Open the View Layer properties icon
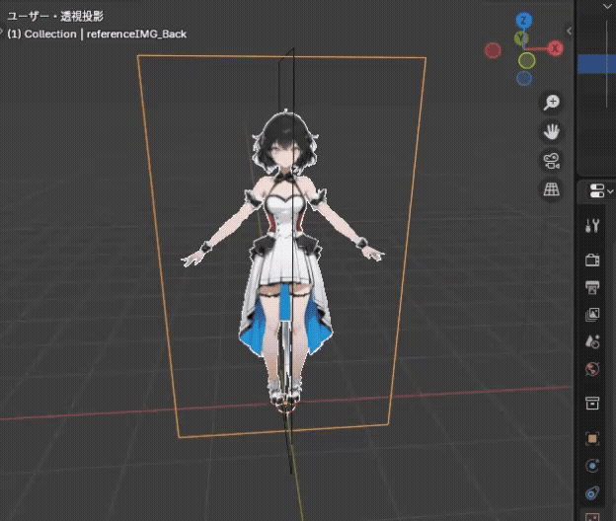This screenshot has width=616, height=521. tap(592, 315)
